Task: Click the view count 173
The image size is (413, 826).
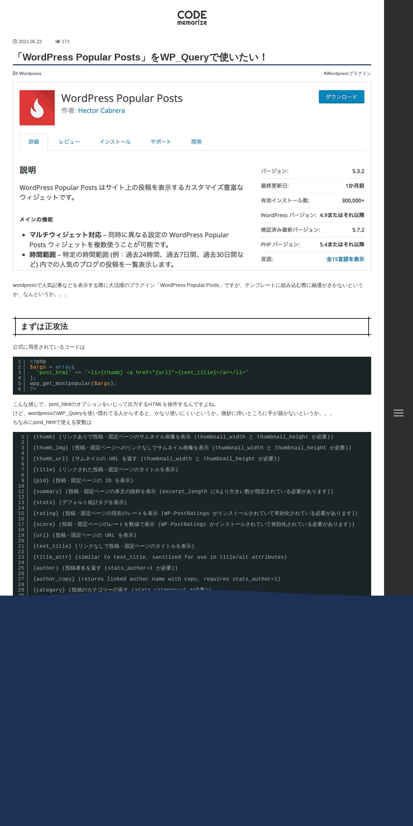Action: point(66,41)
